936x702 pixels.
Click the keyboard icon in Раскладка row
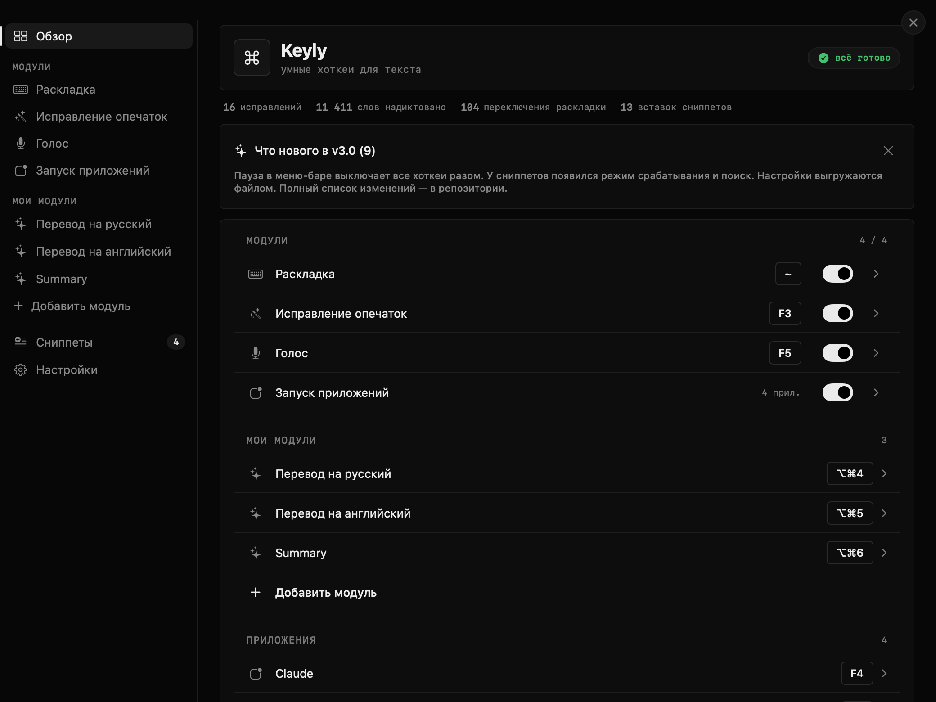click(x=256, y=274)
